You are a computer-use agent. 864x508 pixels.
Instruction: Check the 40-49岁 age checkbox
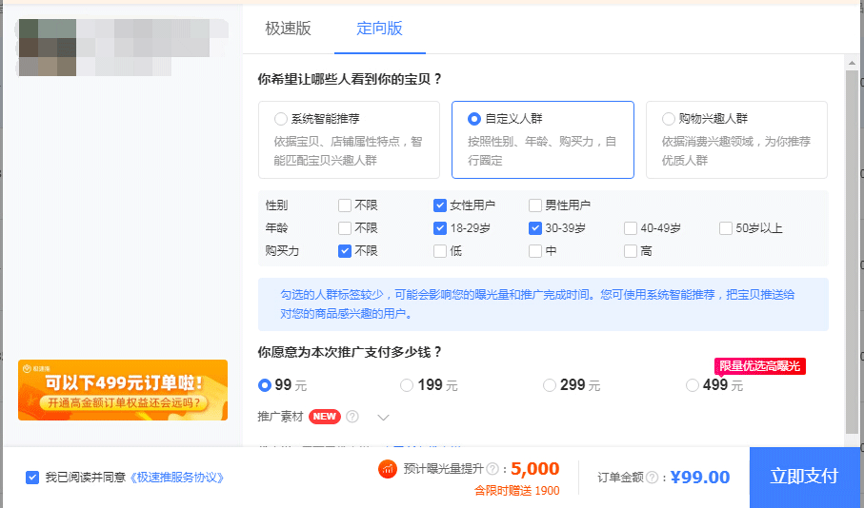tap(631, 228)
